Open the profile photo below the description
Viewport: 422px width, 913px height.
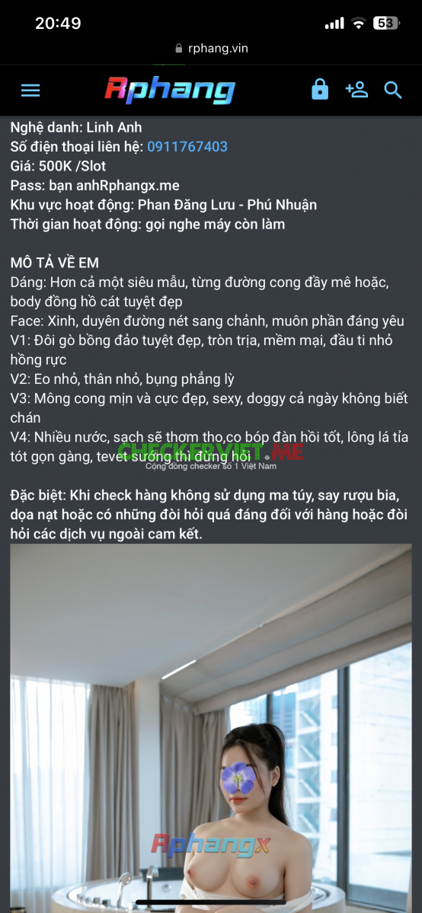211,728
